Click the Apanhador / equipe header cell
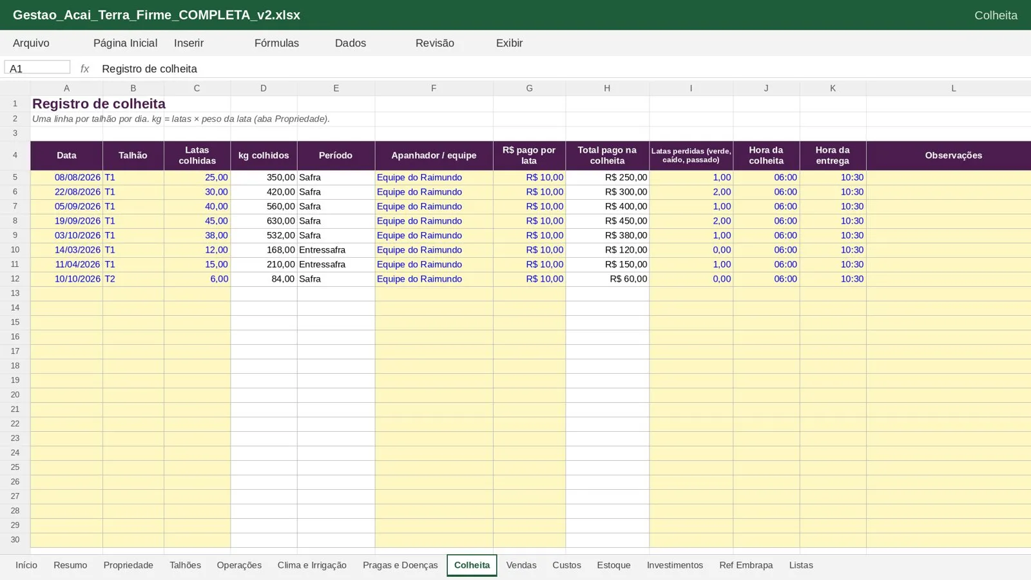Screen dimensions: 1031x580 [434, 155]
